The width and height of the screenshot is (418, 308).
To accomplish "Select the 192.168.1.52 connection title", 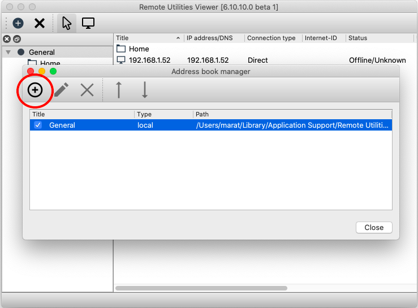I will point(149,60).
